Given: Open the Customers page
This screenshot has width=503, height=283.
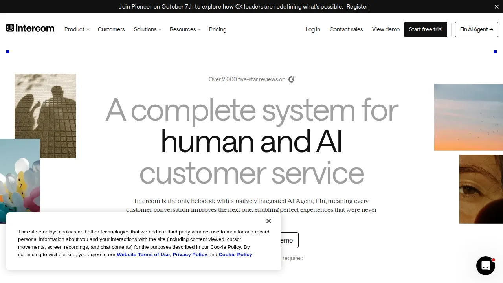Looking at the screenshot, I should (x=111, y=29).
